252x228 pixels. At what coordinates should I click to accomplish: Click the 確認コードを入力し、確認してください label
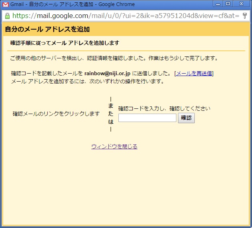point(164,109)
